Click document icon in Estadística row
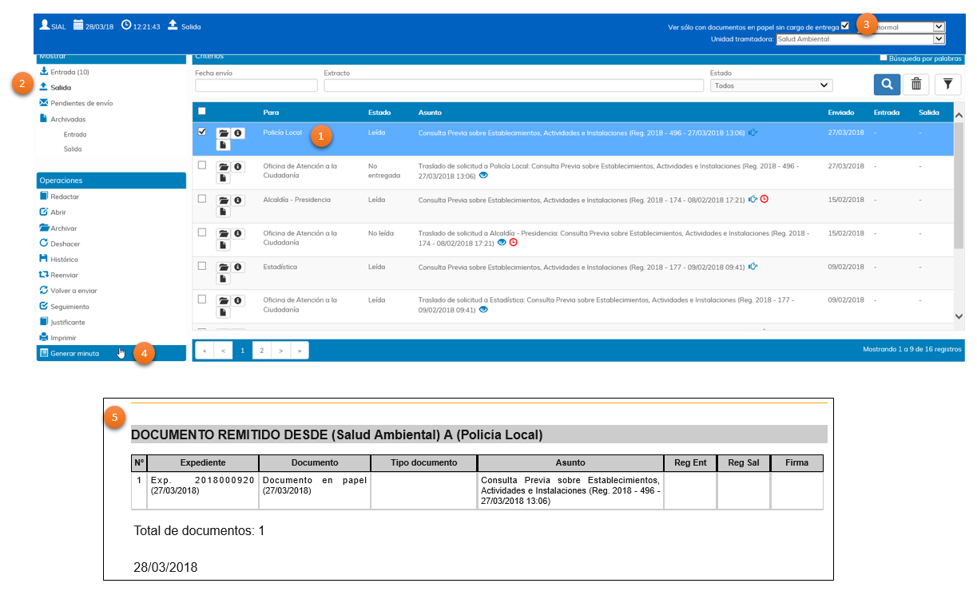Viewport: 977px width, 599px height. tap(224, 279)
